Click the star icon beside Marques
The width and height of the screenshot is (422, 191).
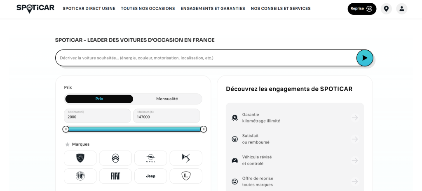(x=68, y=144)
